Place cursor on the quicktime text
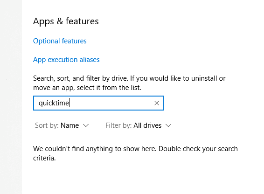264x194 pixels. pos(54,103)
